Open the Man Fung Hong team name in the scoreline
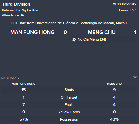 [32, 32]
